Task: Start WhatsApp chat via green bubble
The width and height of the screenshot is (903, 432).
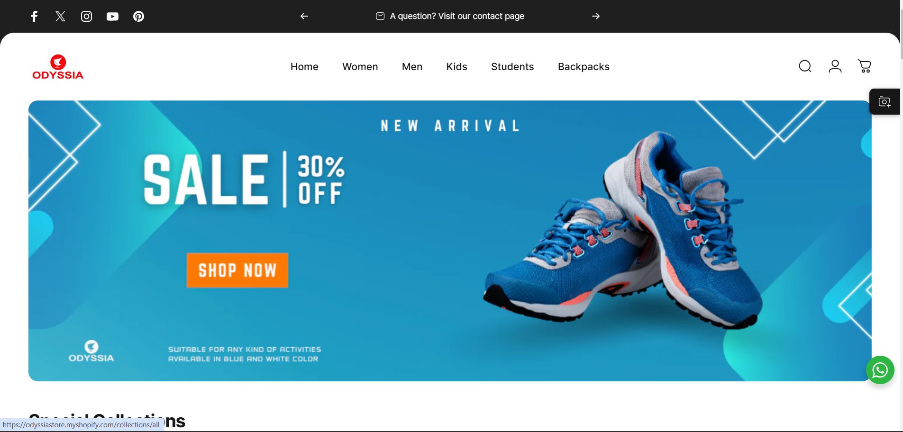Action: (880, 370)
